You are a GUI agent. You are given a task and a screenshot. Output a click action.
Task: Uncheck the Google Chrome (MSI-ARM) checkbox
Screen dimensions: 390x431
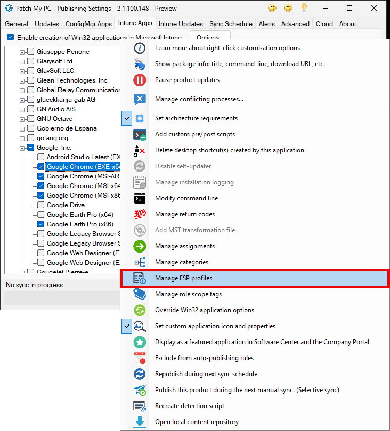click(x=40, y=176)
